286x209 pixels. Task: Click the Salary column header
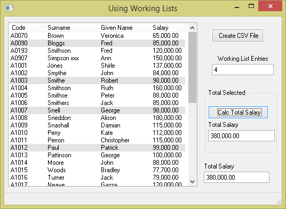tap(167, 28)
